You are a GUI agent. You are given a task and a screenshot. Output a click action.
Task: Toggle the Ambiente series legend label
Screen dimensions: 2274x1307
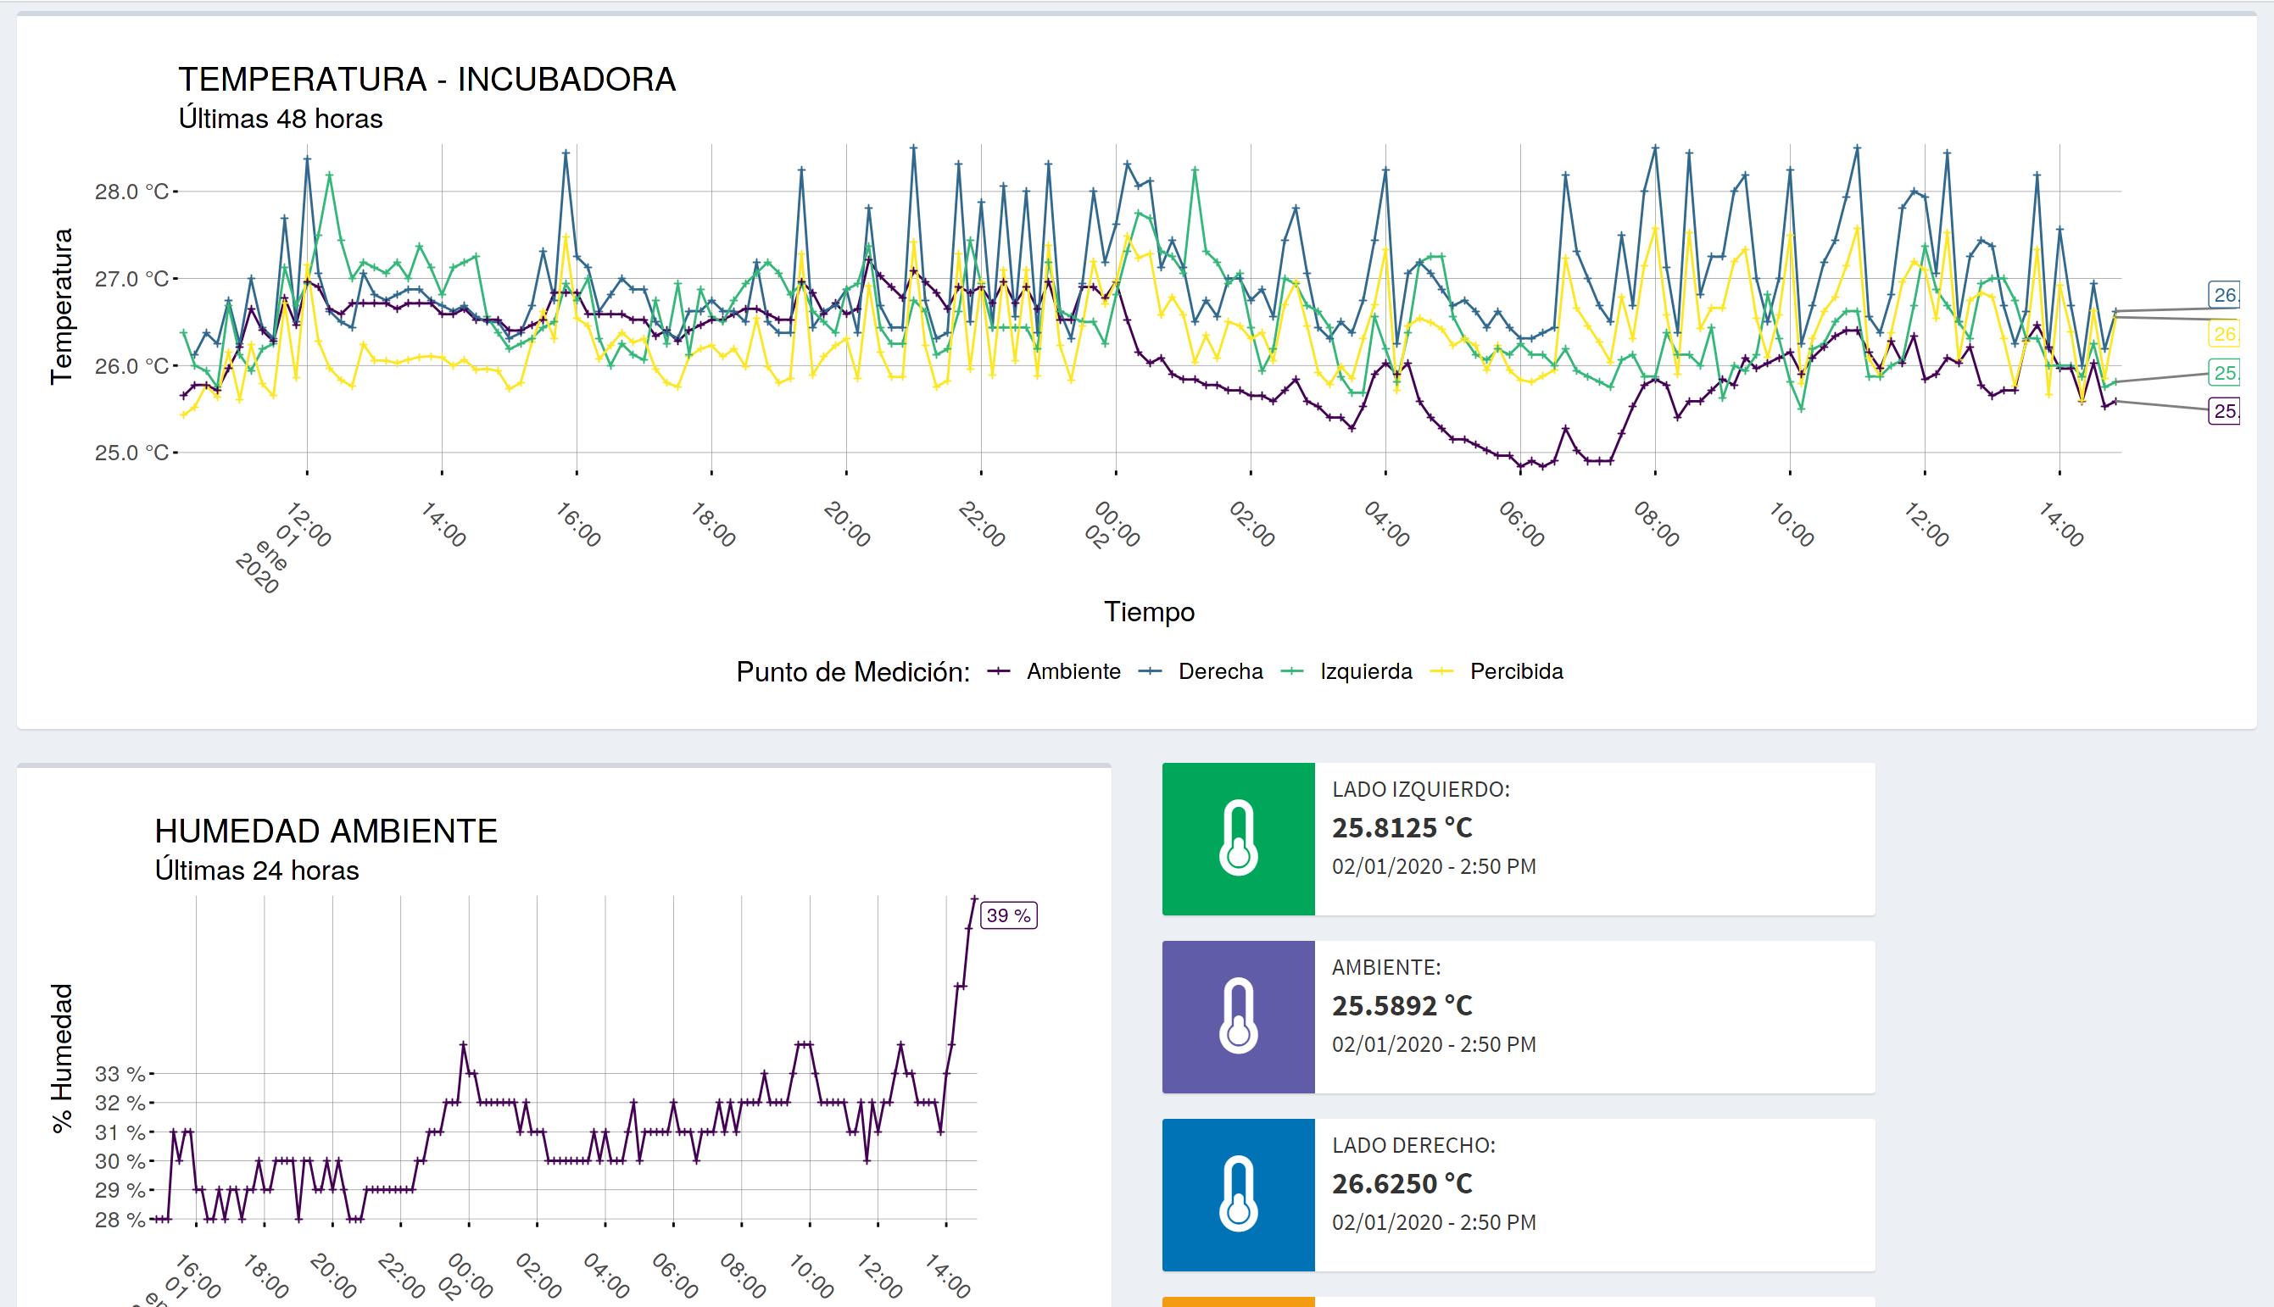(1073, 671)
